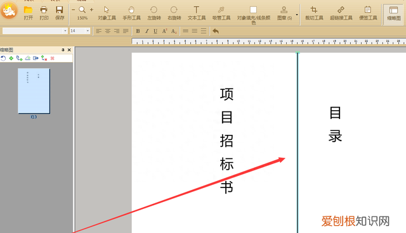406x233 pixels.
Task: Select the 便签工具 (Sticky note tool)
Action: [368, 13]
